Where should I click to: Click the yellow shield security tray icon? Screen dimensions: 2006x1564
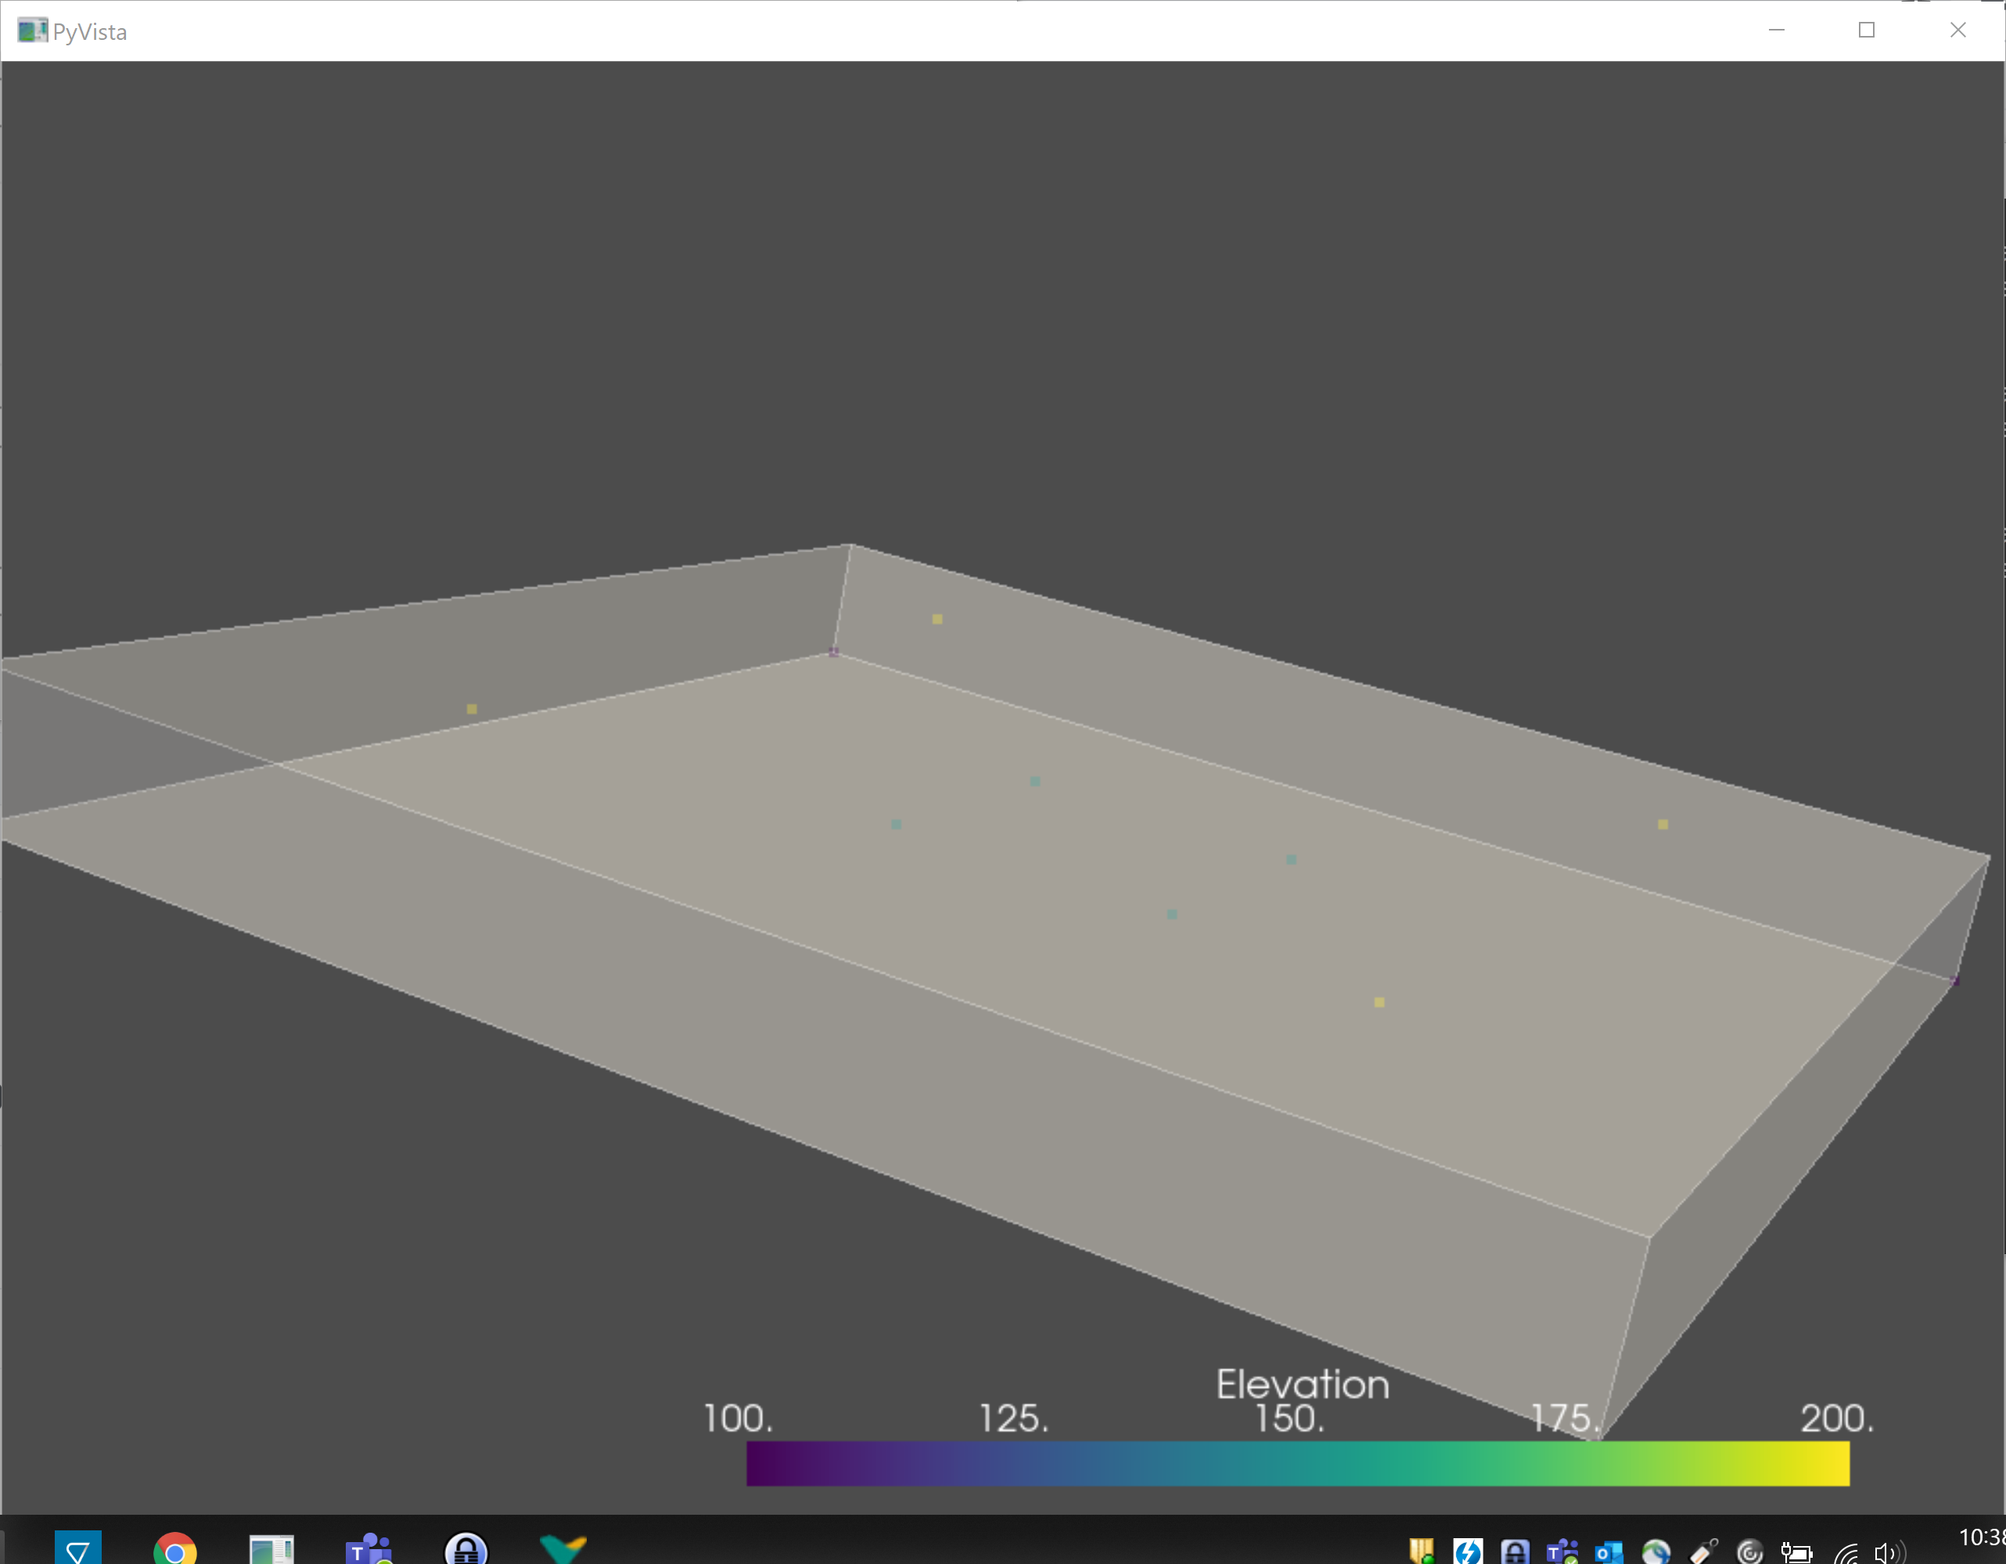click(x=1421, y=1553)
